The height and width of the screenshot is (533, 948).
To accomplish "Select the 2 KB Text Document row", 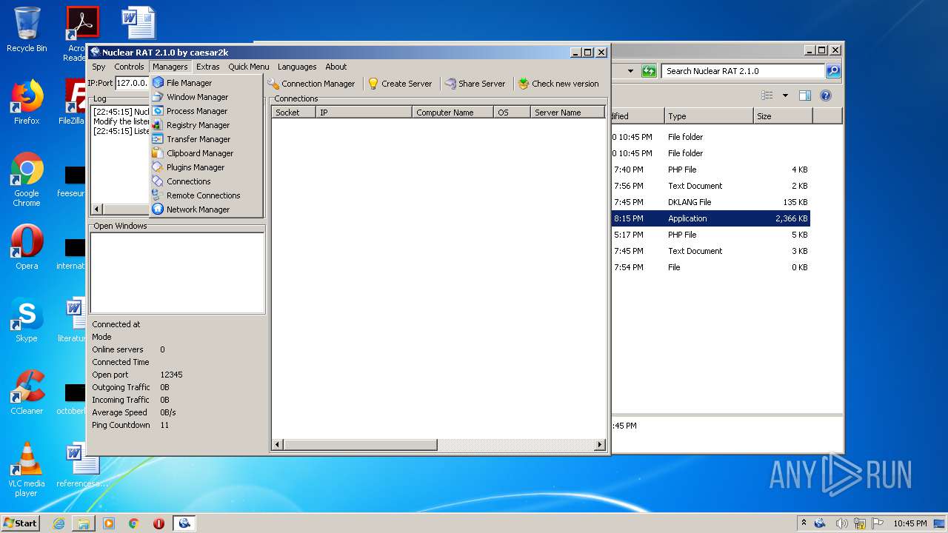I will click(x=710, y=186).
